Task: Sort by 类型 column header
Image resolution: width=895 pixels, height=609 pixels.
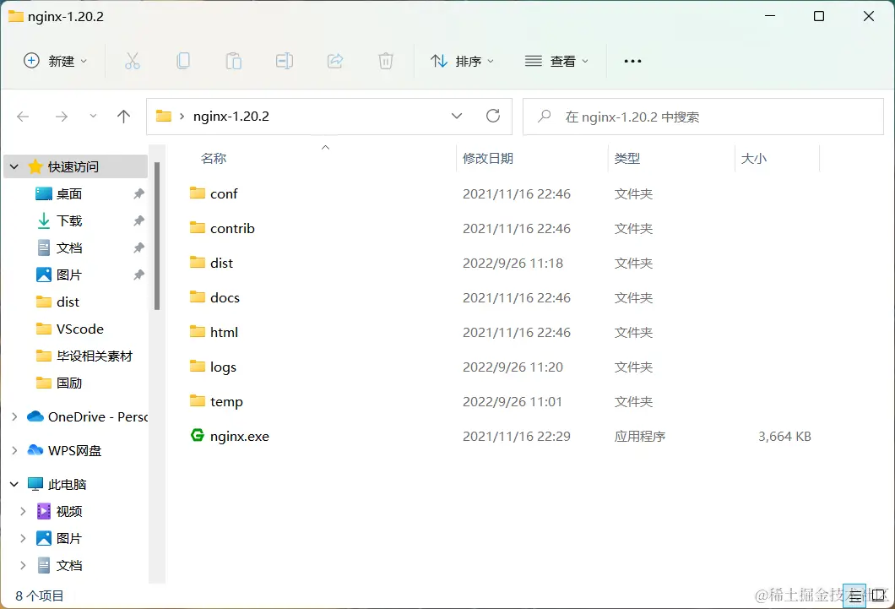Action: [626, 158]
